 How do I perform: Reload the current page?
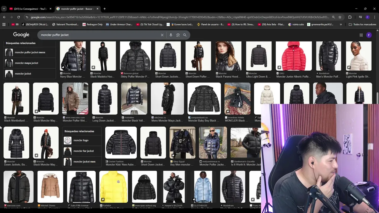(18, 17)
